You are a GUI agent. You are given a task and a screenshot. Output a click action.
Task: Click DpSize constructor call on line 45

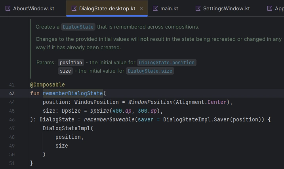click(x=100, y=111)
